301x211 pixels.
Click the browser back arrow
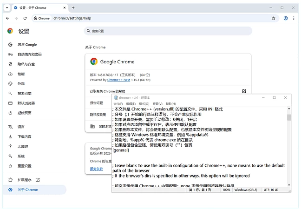click(x=7, y=18)
